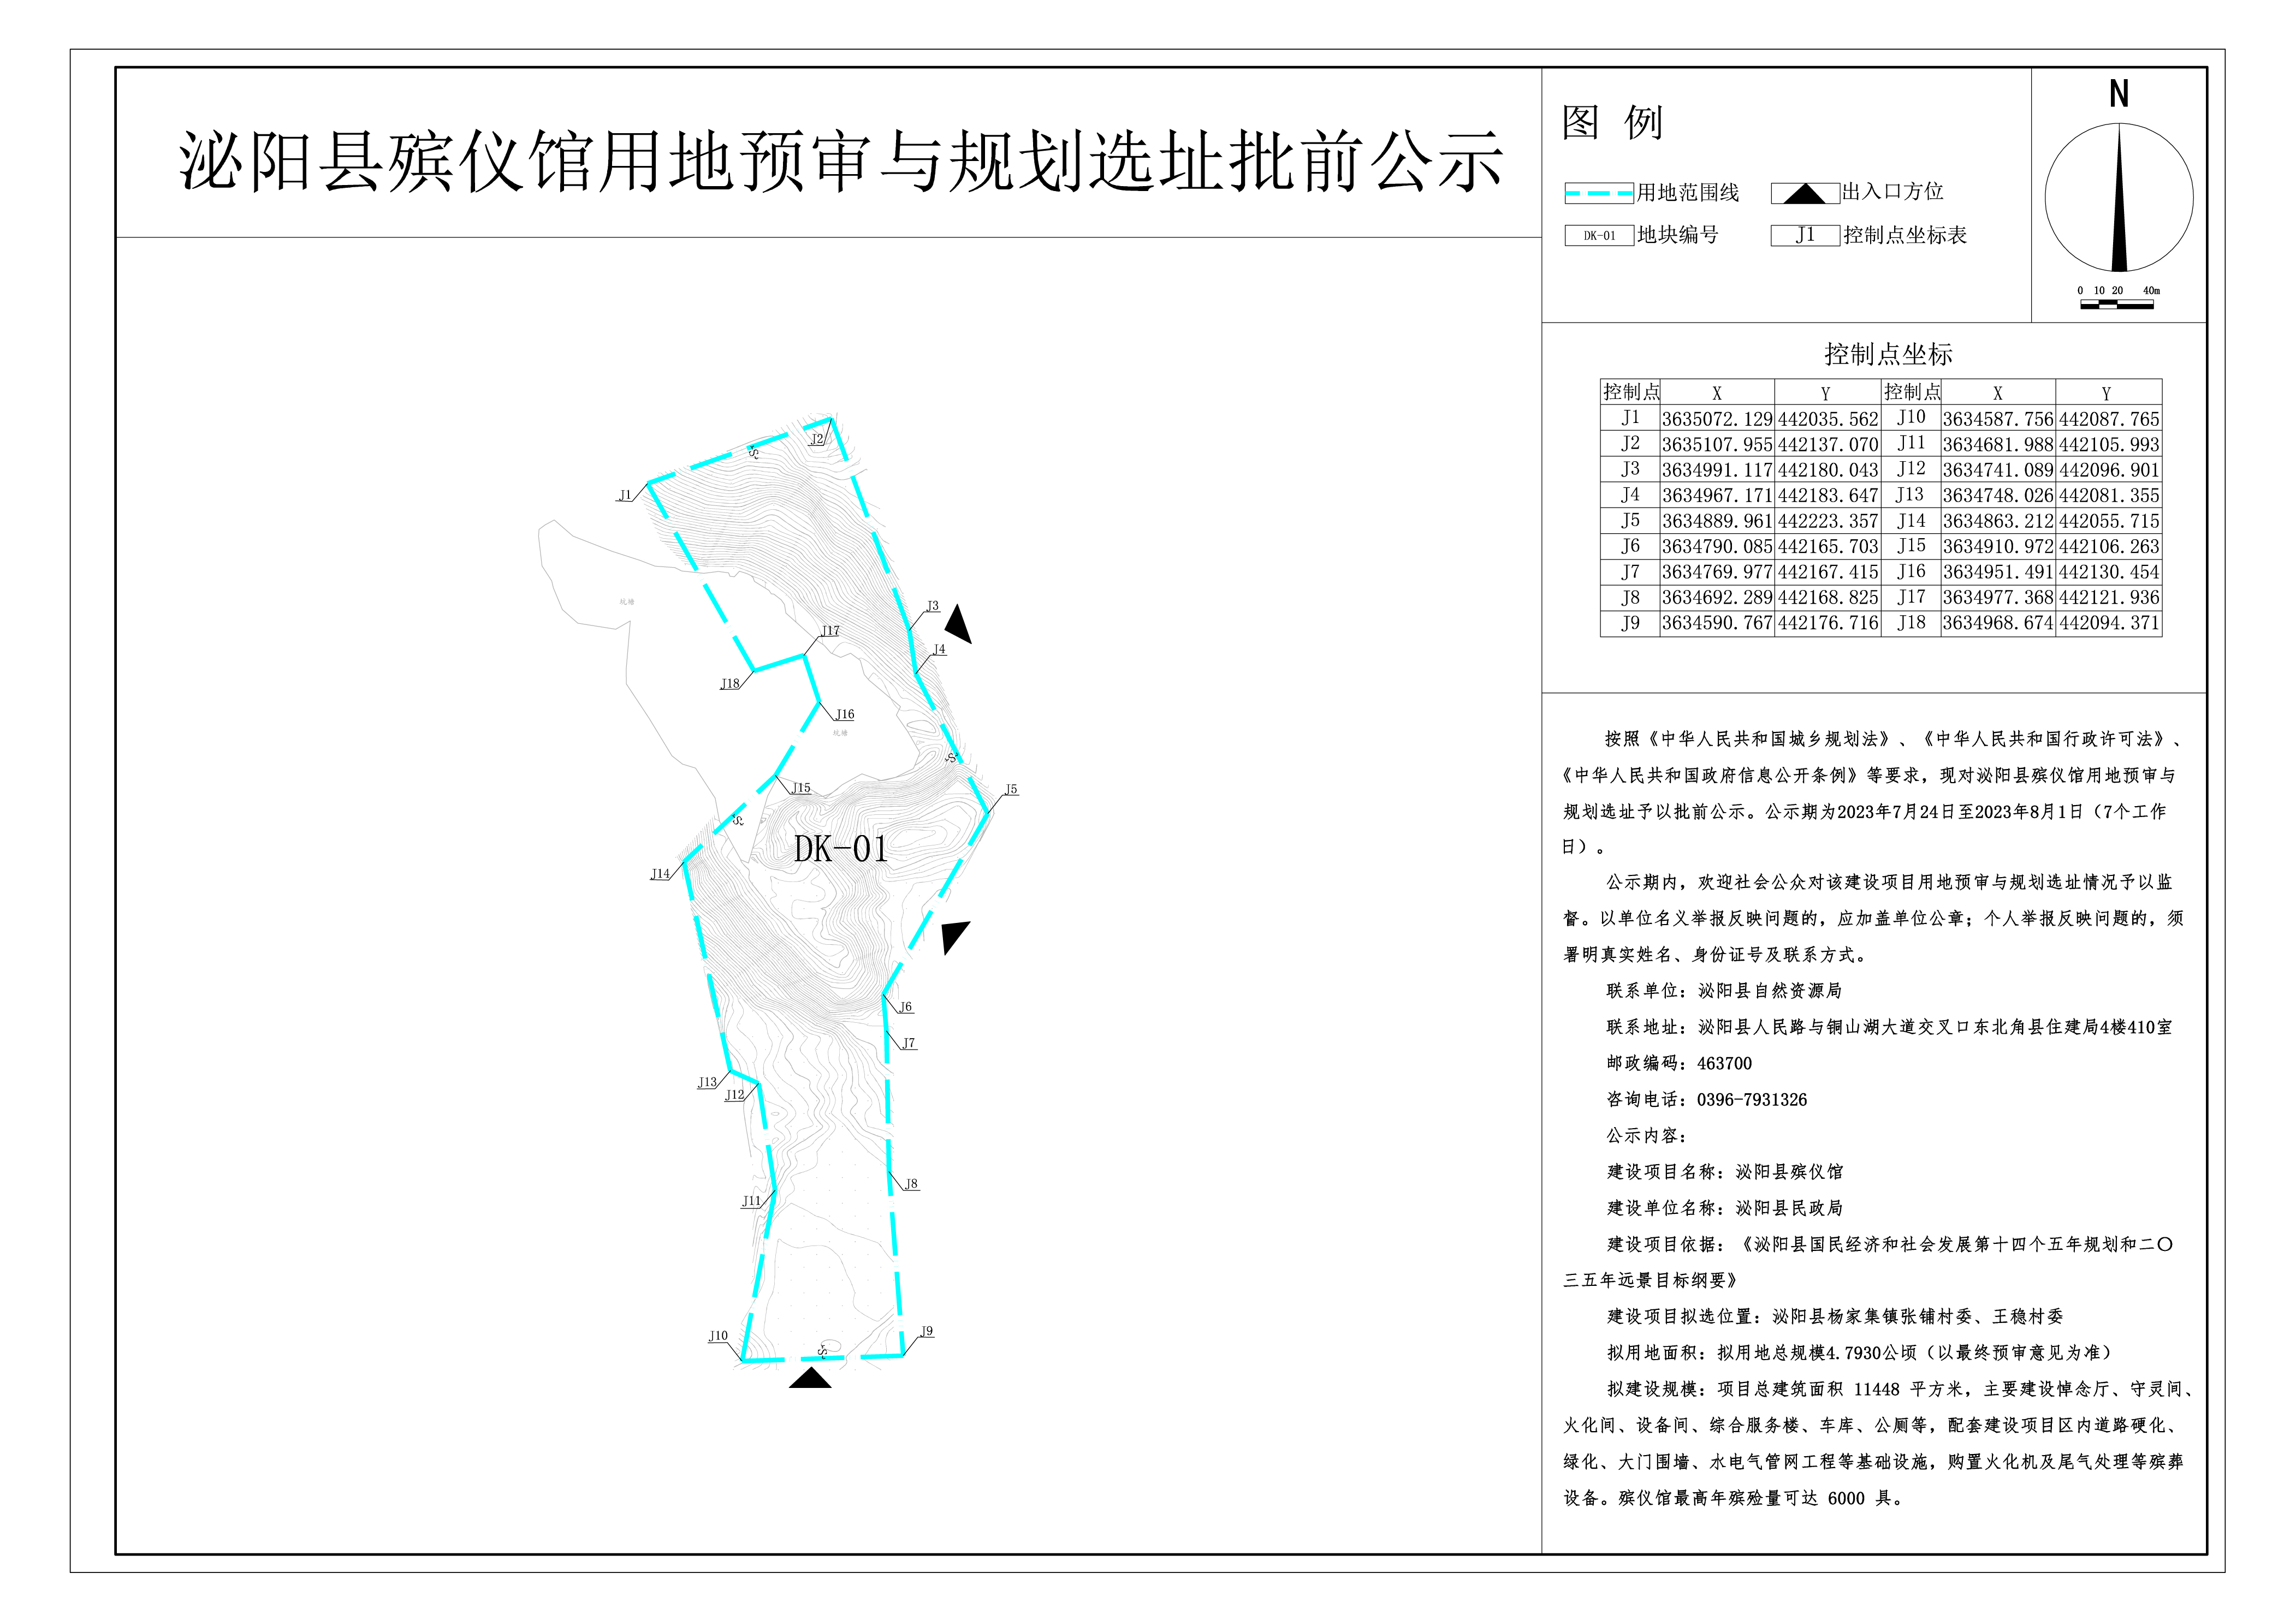
Task: Click the J5 label on the map
Action: tap(1011, 790)
